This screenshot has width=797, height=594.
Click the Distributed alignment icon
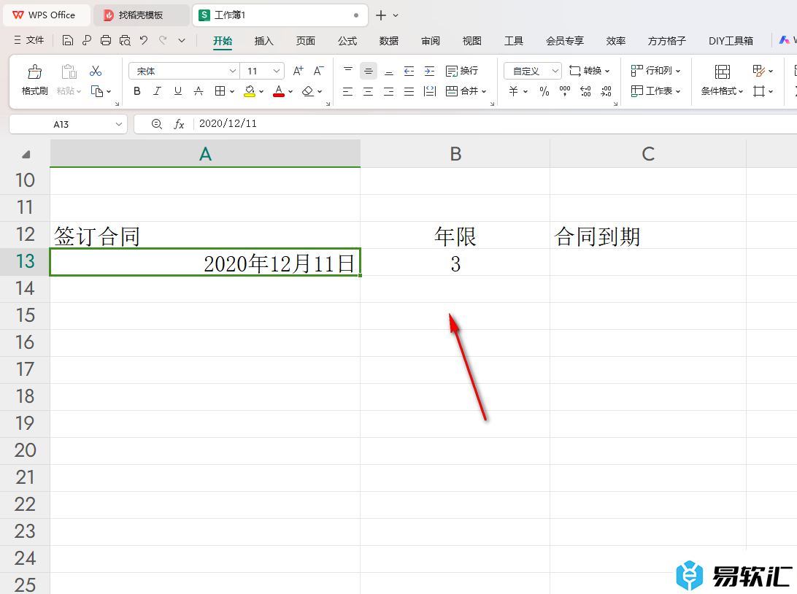430,91
